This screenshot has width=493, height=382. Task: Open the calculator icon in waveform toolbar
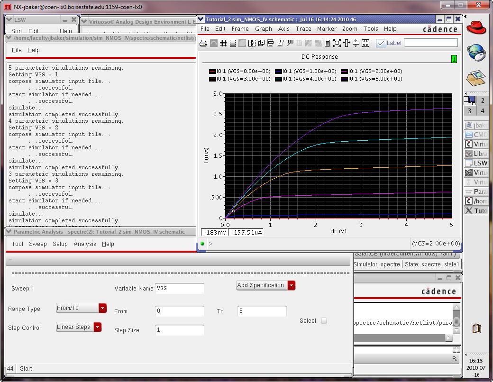tap(327, 43)
